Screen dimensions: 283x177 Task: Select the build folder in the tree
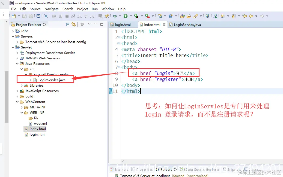[x=29, y=96]
